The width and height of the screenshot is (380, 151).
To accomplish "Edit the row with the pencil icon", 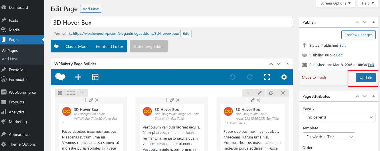I will coord(260,93).
